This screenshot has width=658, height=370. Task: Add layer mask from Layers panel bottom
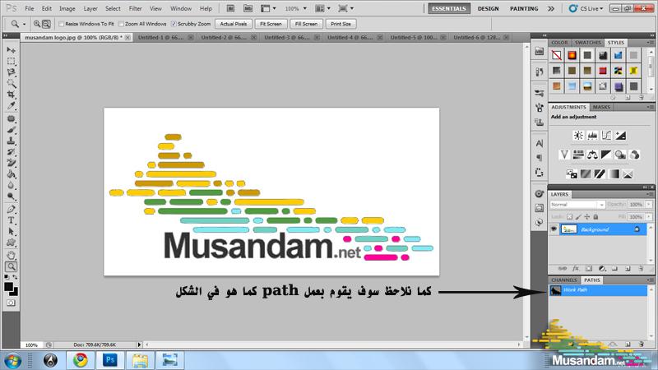click(x=588, y=269)
